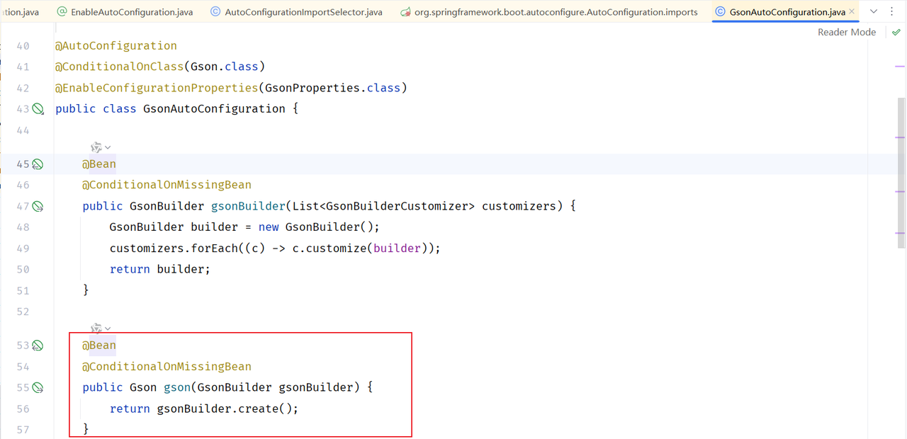Click the vertical scrollbar thumb on the right
Viewport: 907px width, 439px height.
click(x=901, y=170)
